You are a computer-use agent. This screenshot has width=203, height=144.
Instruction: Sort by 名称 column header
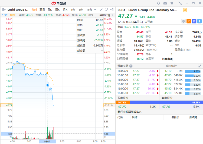(135, 117)
